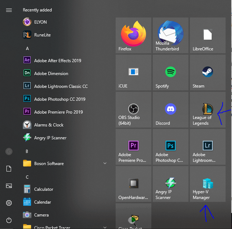Open the Adobe Premiere Pro tile
The height and width of the screenshot is (229, 232).
point(133,147)
